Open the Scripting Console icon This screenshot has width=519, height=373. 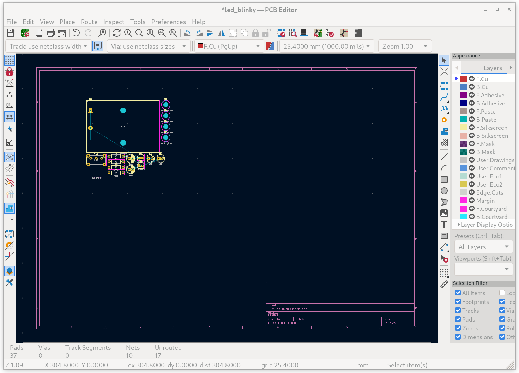[x=358, y=33]
